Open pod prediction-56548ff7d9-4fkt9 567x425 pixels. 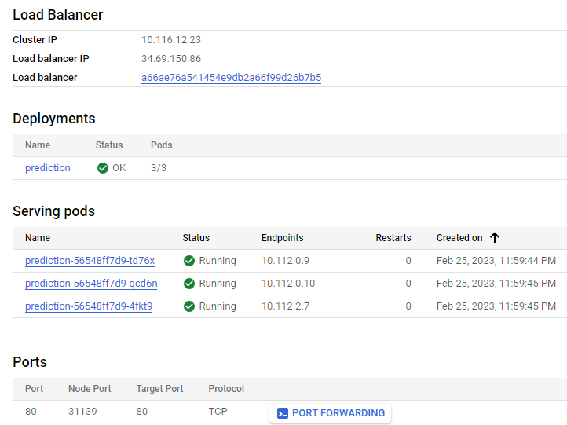89,306
